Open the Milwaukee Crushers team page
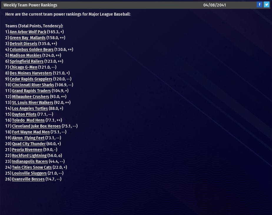The width and height of the screenshot is (272, 215). (x=31, y=97)
